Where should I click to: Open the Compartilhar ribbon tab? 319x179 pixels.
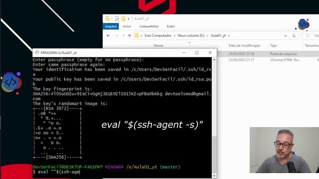click(x=149, y=26)
